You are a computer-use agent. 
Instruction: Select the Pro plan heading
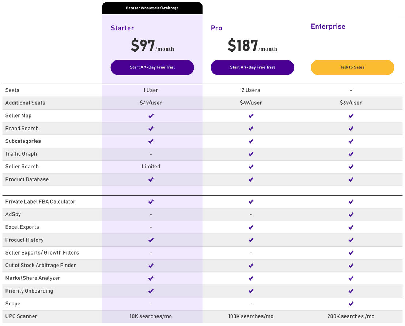pyautogui.click(x=216, y=28)
